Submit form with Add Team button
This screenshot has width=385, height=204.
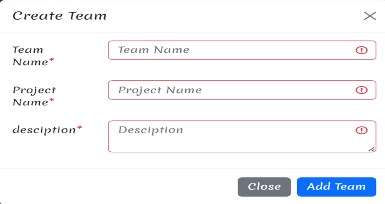337,187
